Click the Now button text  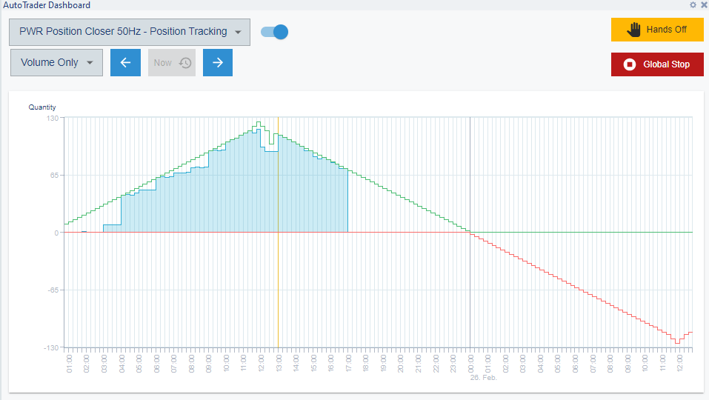pyautogui.click(x=163, y=63)
